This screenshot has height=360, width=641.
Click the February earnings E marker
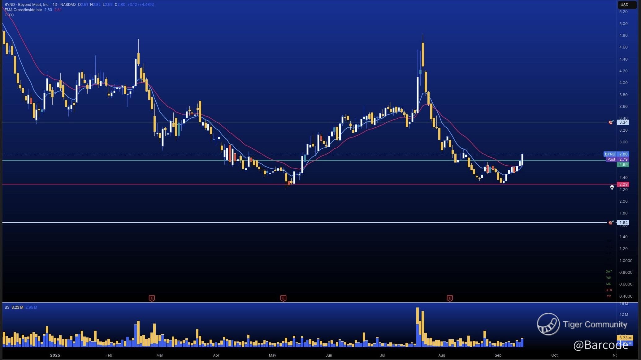tap(152, 298)
